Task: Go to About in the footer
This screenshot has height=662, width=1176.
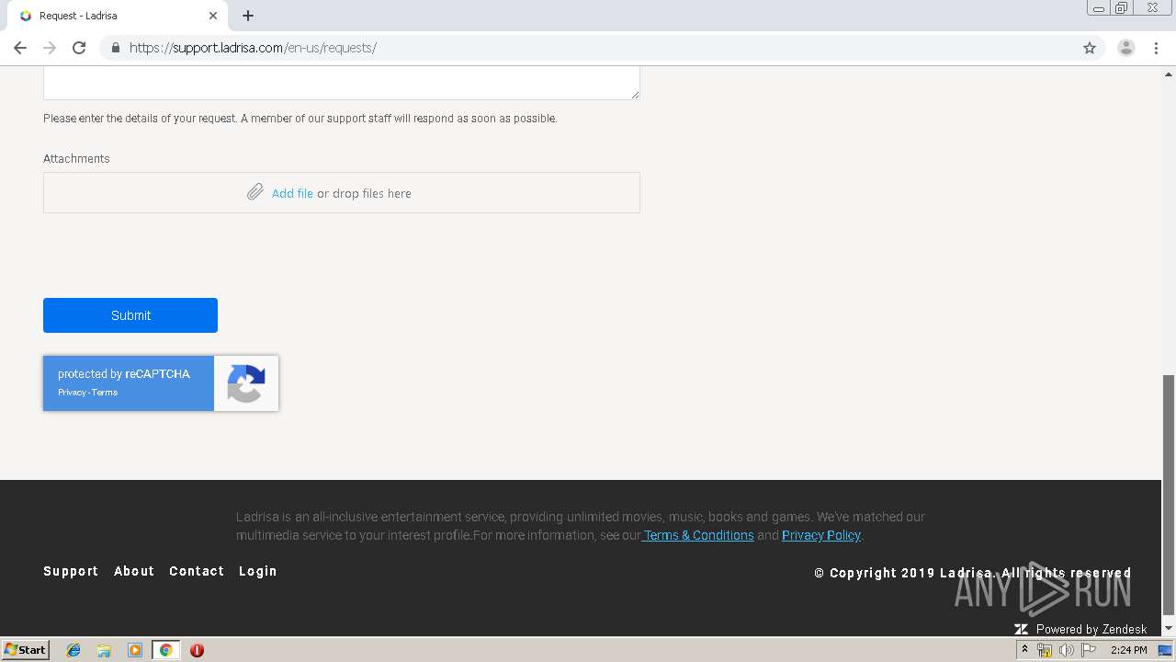Action: [x=134, y=571]
